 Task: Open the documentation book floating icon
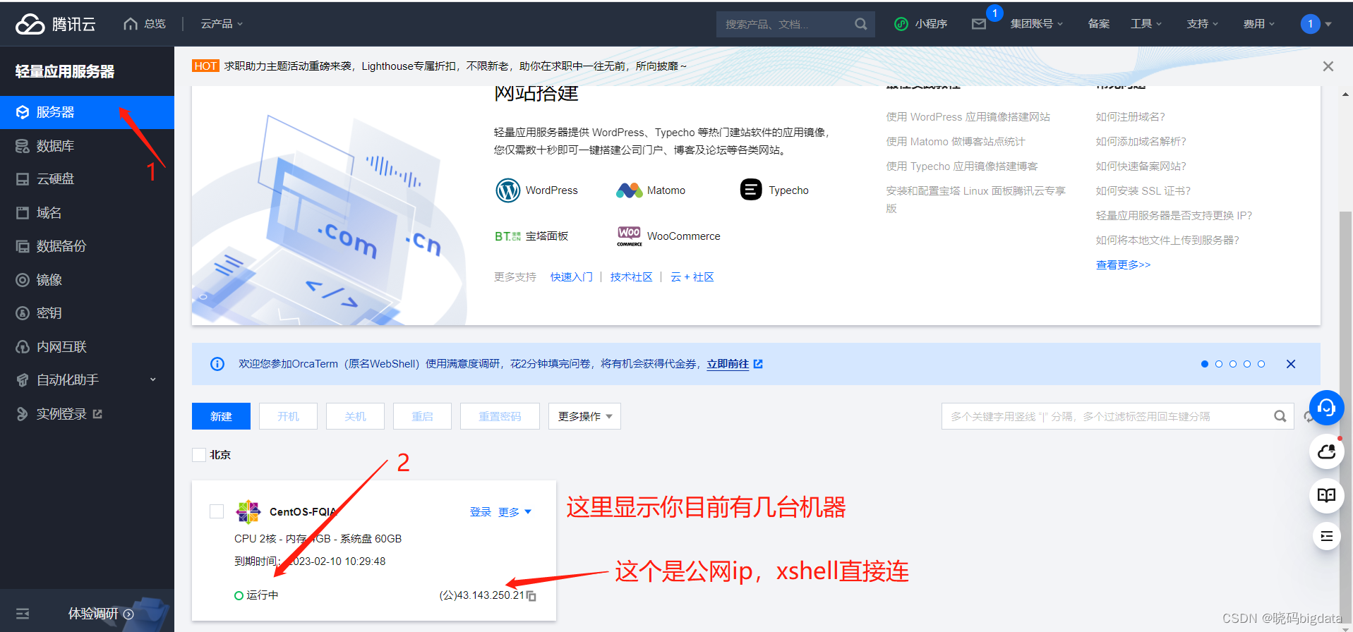[x=1327, y=495]
